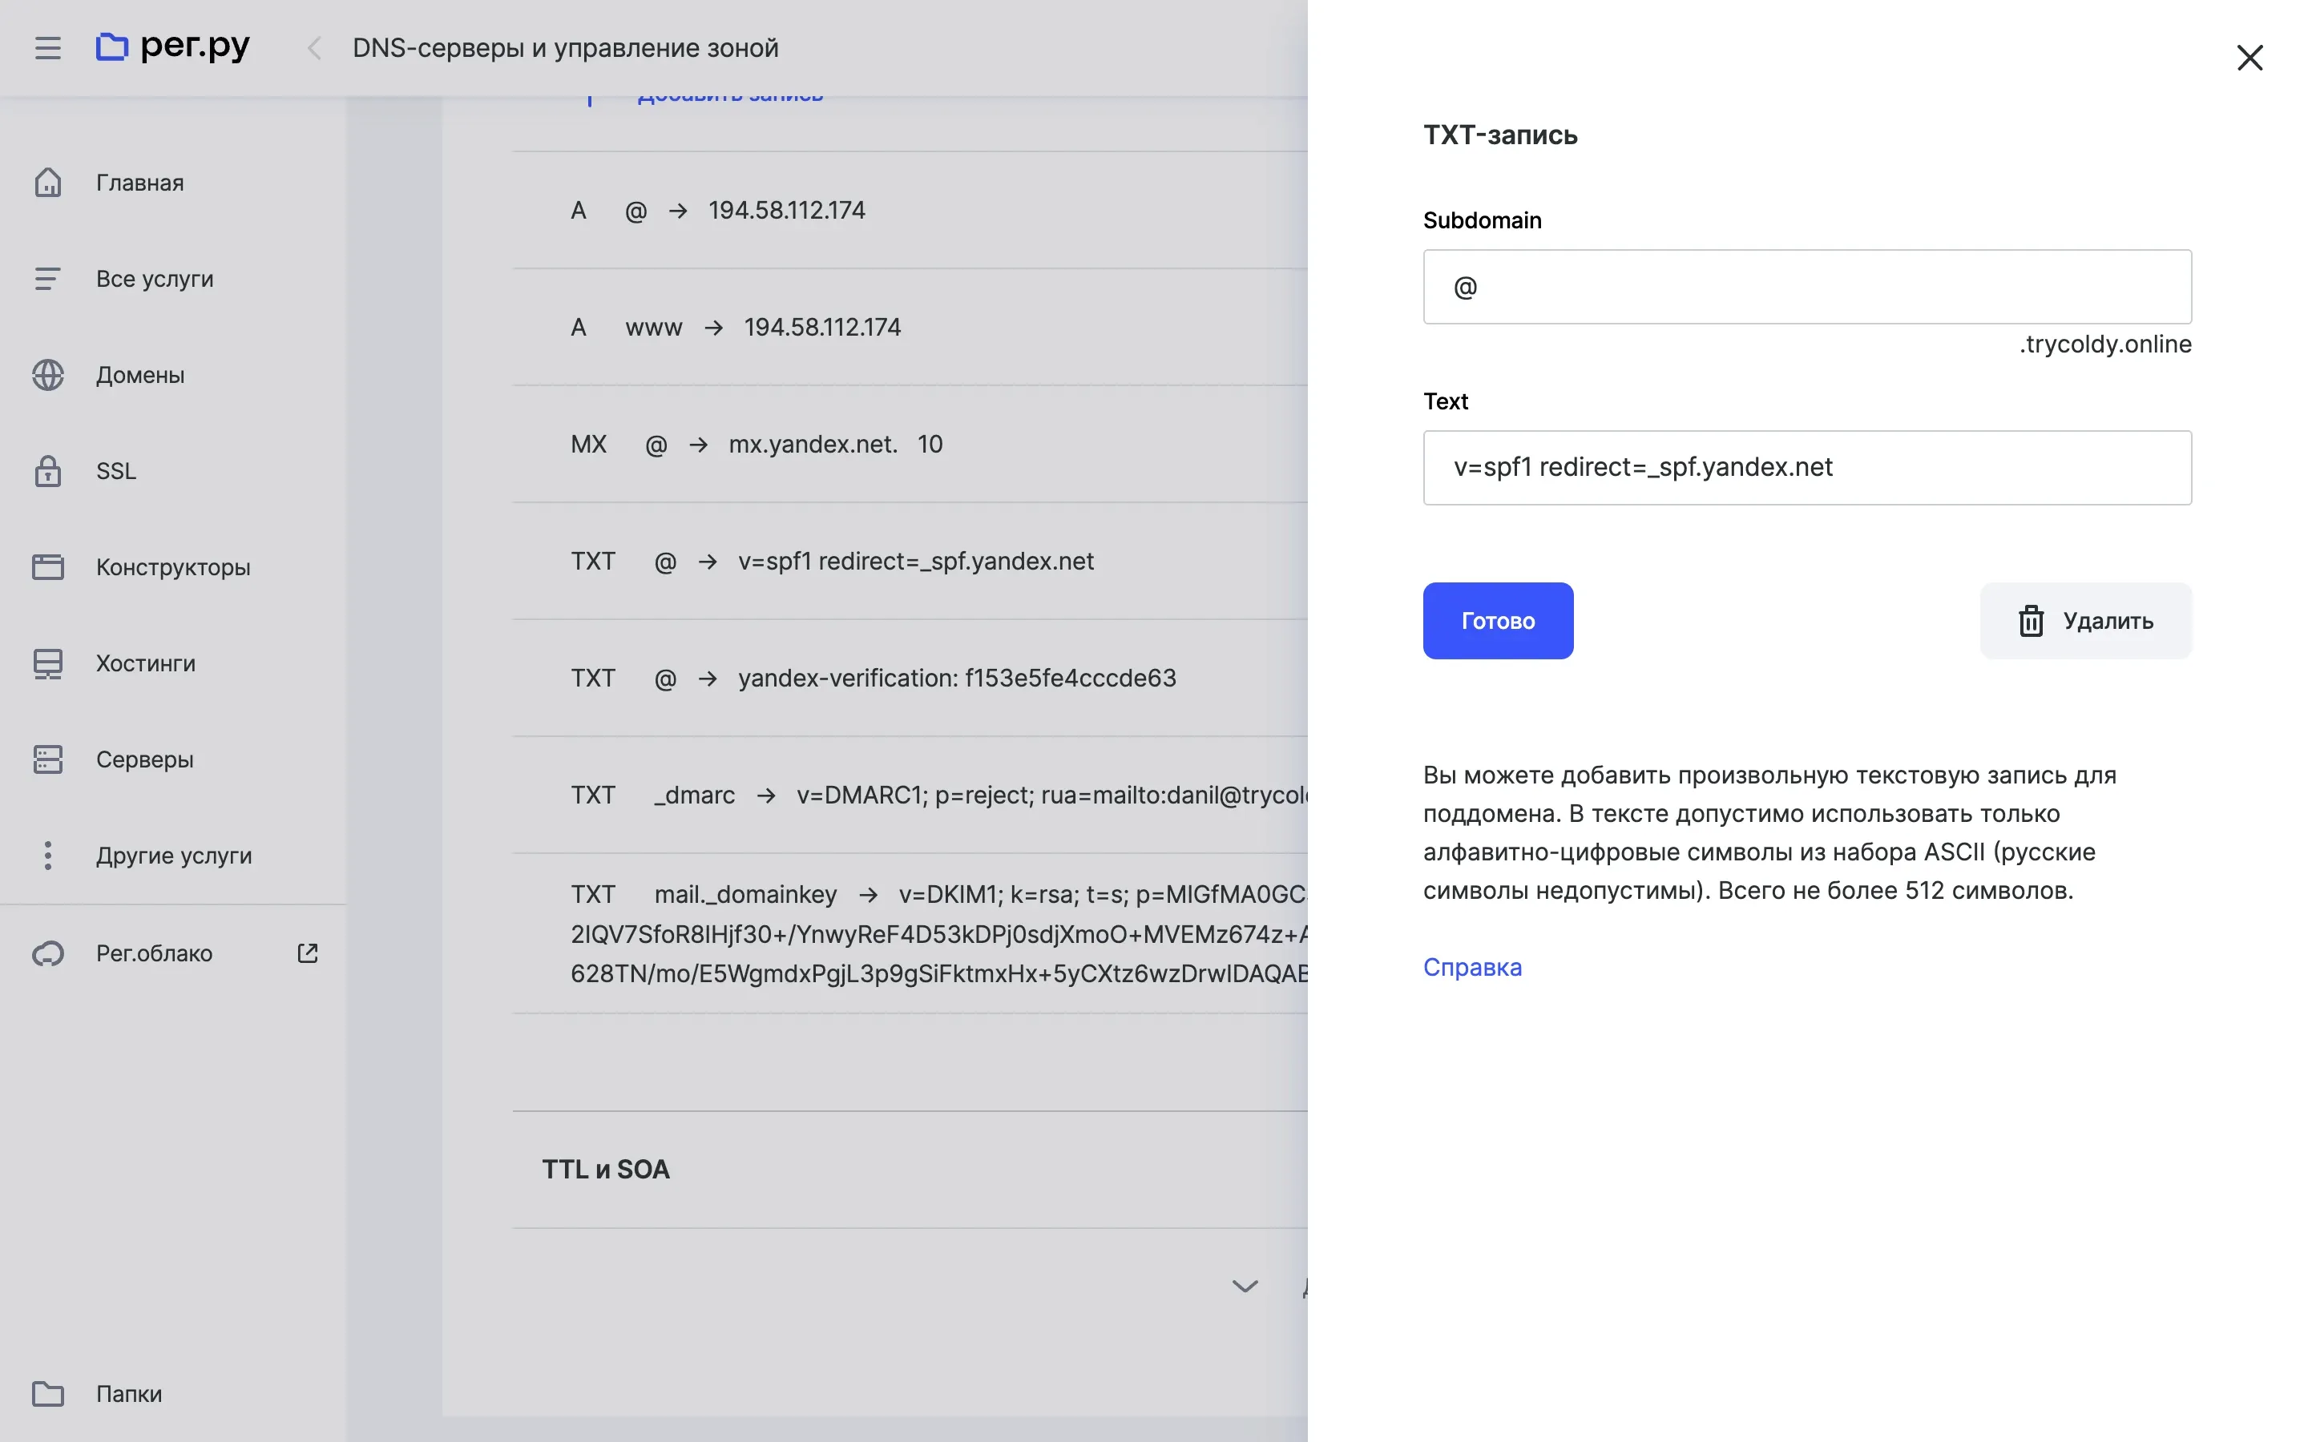The height and width of the screenshot is (1442, 2308).
Task: Close the TXT-запись side panel
Action: (2249, 57)
